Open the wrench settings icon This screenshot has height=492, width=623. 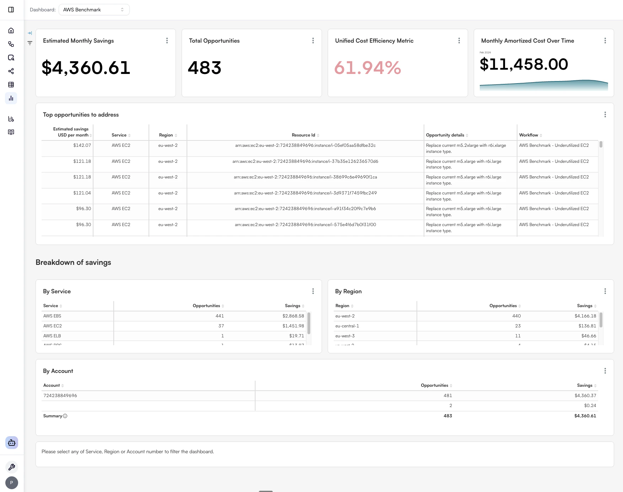(12, 467)
